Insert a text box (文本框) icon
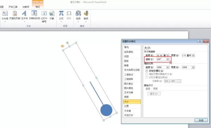 click(5, 13)
